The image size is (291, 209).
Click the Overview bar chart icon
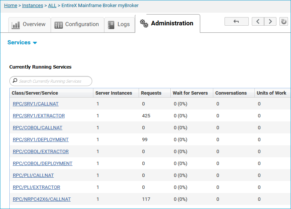pyautogui.click(x=16, y=25)
